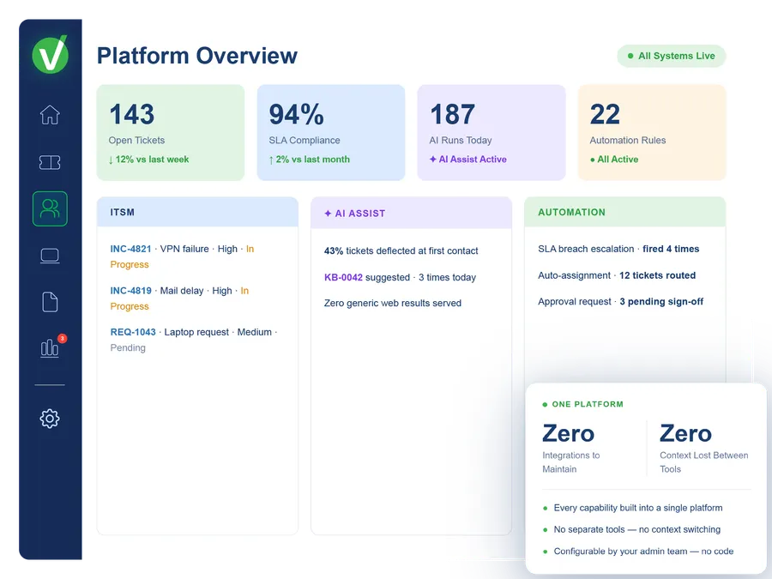Image resolution: width=772 pixels, height=579 pixels.
Task: Click the Platform Overview heading
Action: (x=197, y=56)
